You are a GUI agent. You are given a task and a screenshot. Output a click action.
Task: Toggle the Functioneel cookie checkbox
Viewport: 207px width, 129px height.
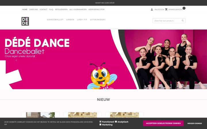pos(100,122)
